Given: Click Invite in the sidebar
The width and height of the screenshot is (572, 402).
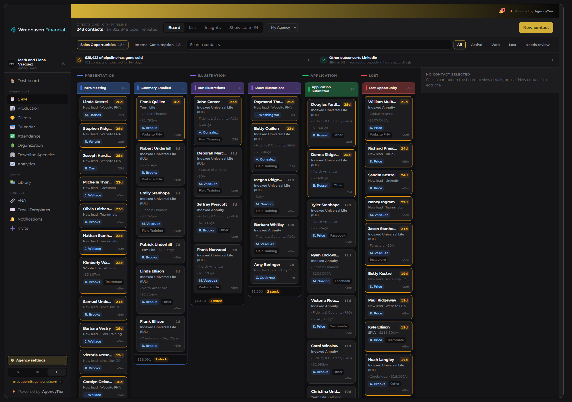Looking at the screenshot, I should pyautogui.click(x=37, y=228).
